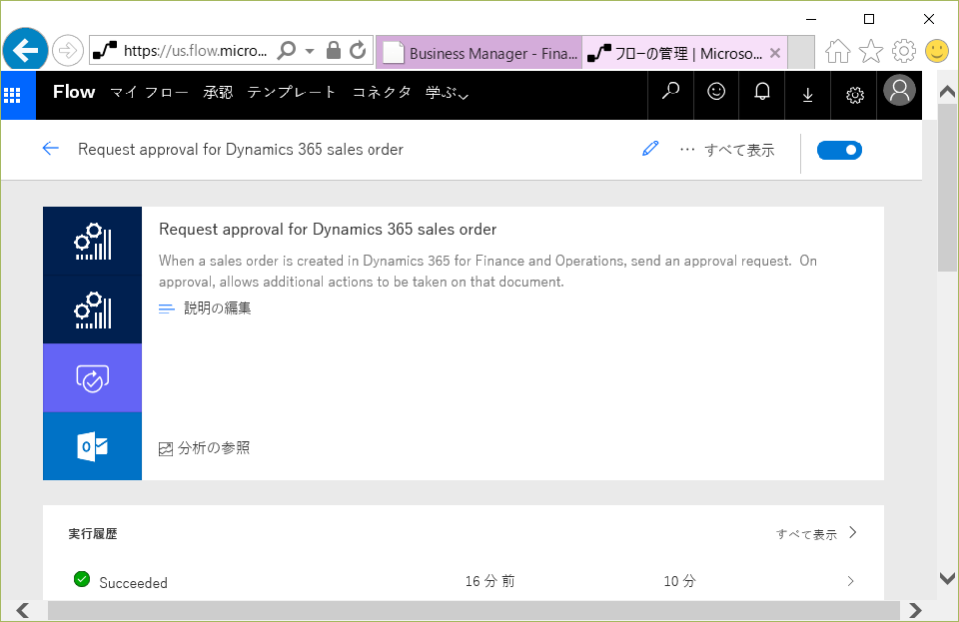Click the horizontal scrollbar left arrow

pos(23,610)
